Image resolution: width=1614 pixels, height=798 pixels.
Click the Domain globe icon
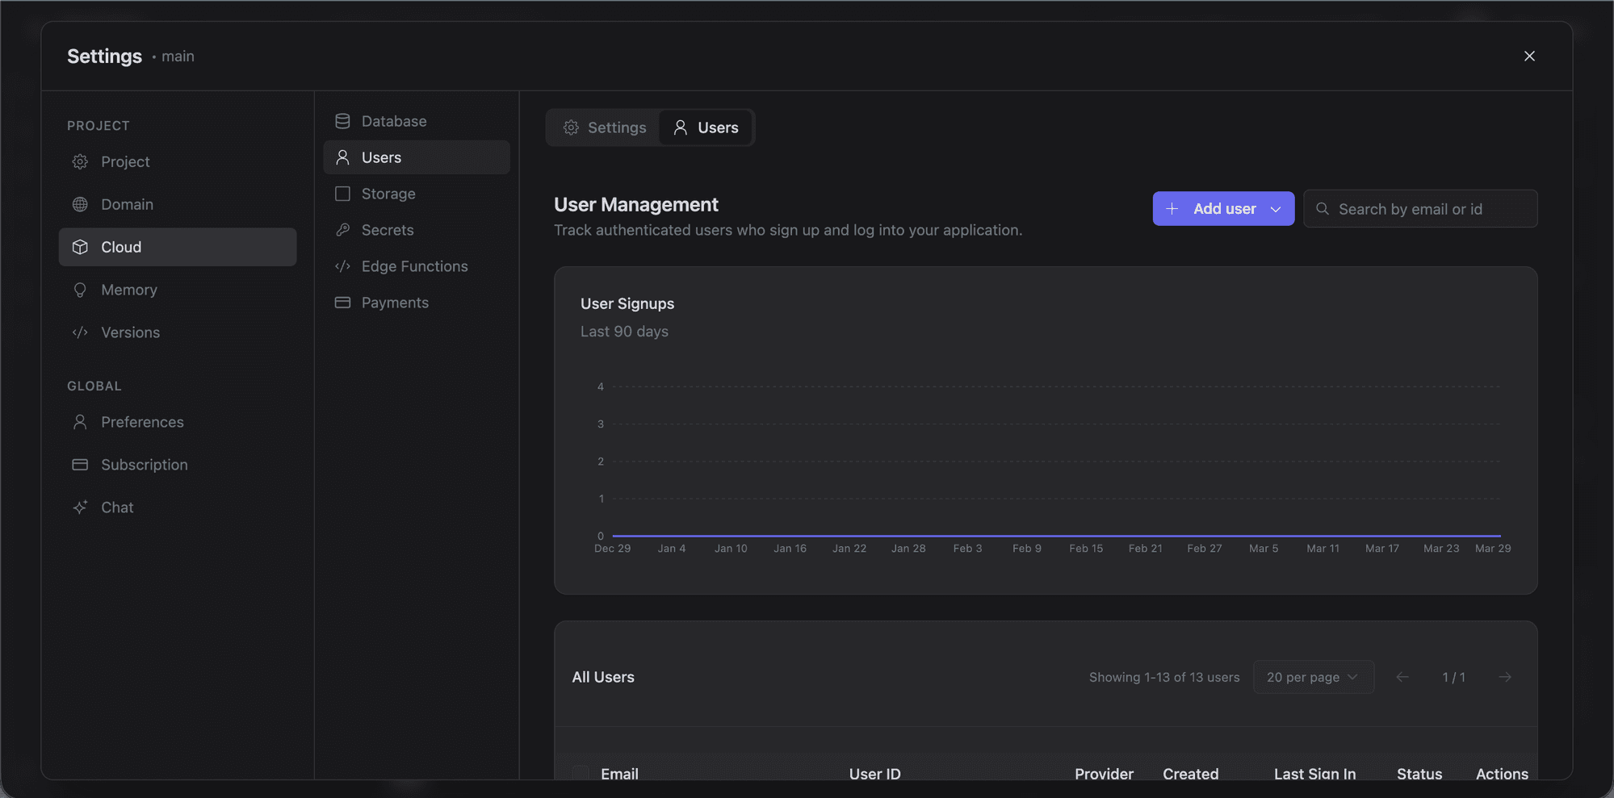point(80,204)
